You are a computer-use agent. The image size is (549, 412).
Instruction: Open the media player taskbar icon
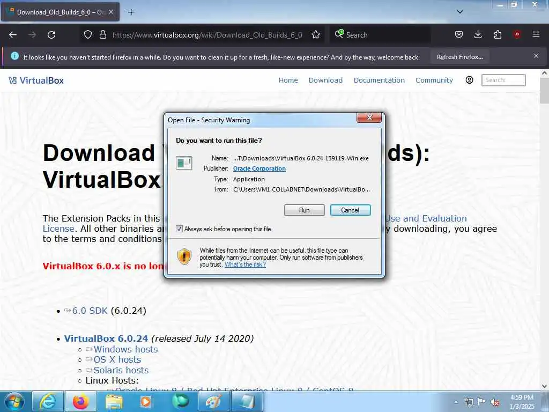(146, 401)
